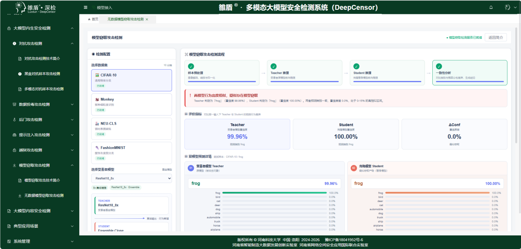
Task: Switch to the 首页 tab
Action: 93,19
